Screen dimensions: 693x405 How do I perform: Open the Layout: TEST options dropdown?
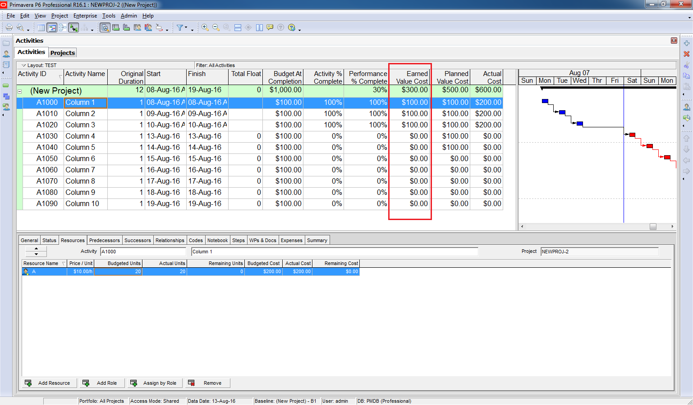click(x=24, y=65)
